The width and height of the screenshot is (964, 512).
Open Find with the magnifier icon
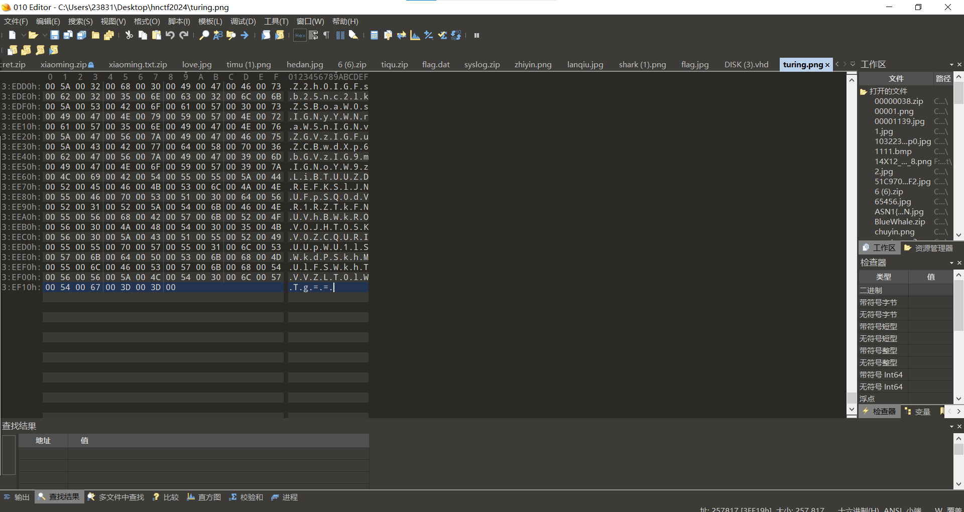click(x=204, y=35)
